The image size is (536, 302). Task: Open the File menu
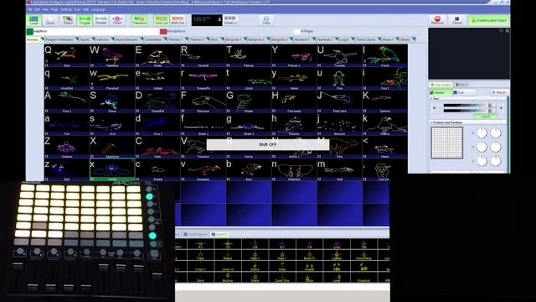pos(30,9)
